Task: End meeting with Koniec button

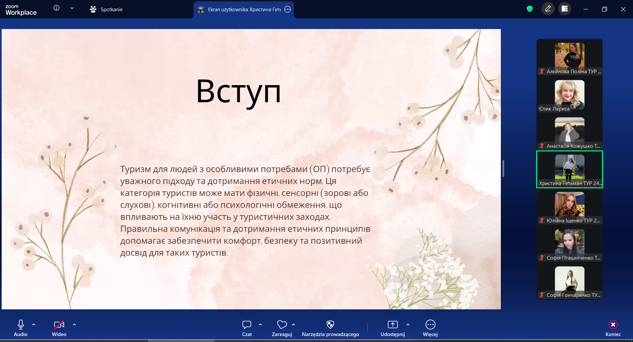Action: coord(613,328)
